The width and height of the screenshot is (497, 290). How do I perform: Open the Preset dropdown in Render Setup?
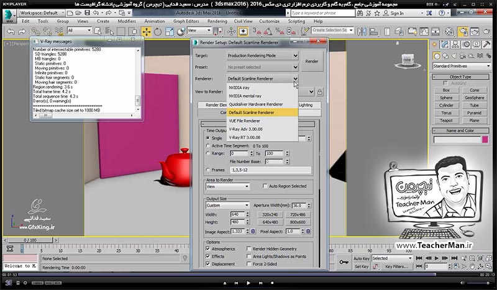tap(262, 67)
